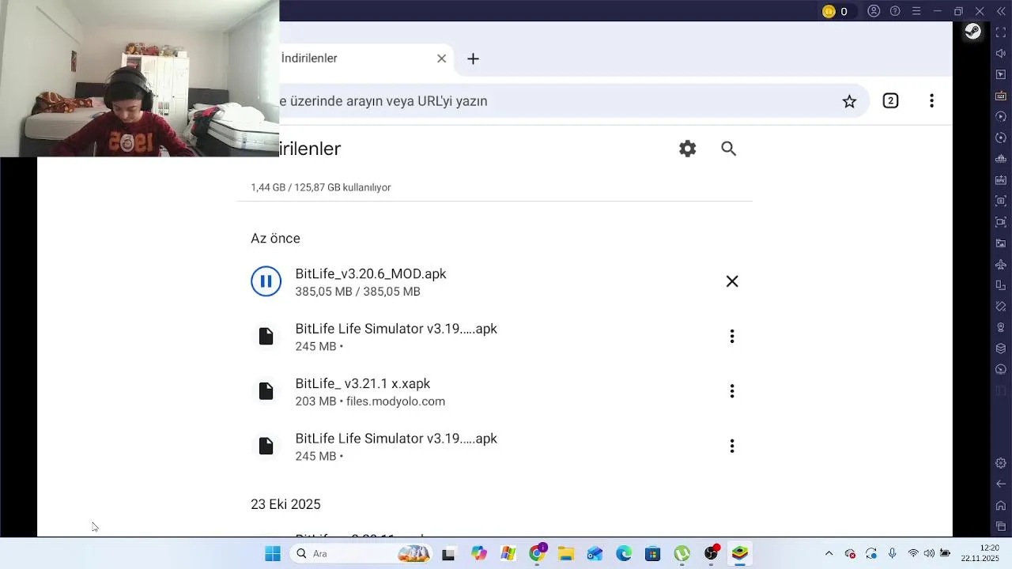Start BlueStacks screen recording
The height and width of the screenshot is (569, 1012).
tap(1001, 222)
